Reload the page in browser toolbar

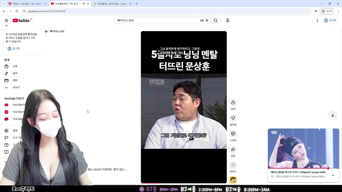17,11
